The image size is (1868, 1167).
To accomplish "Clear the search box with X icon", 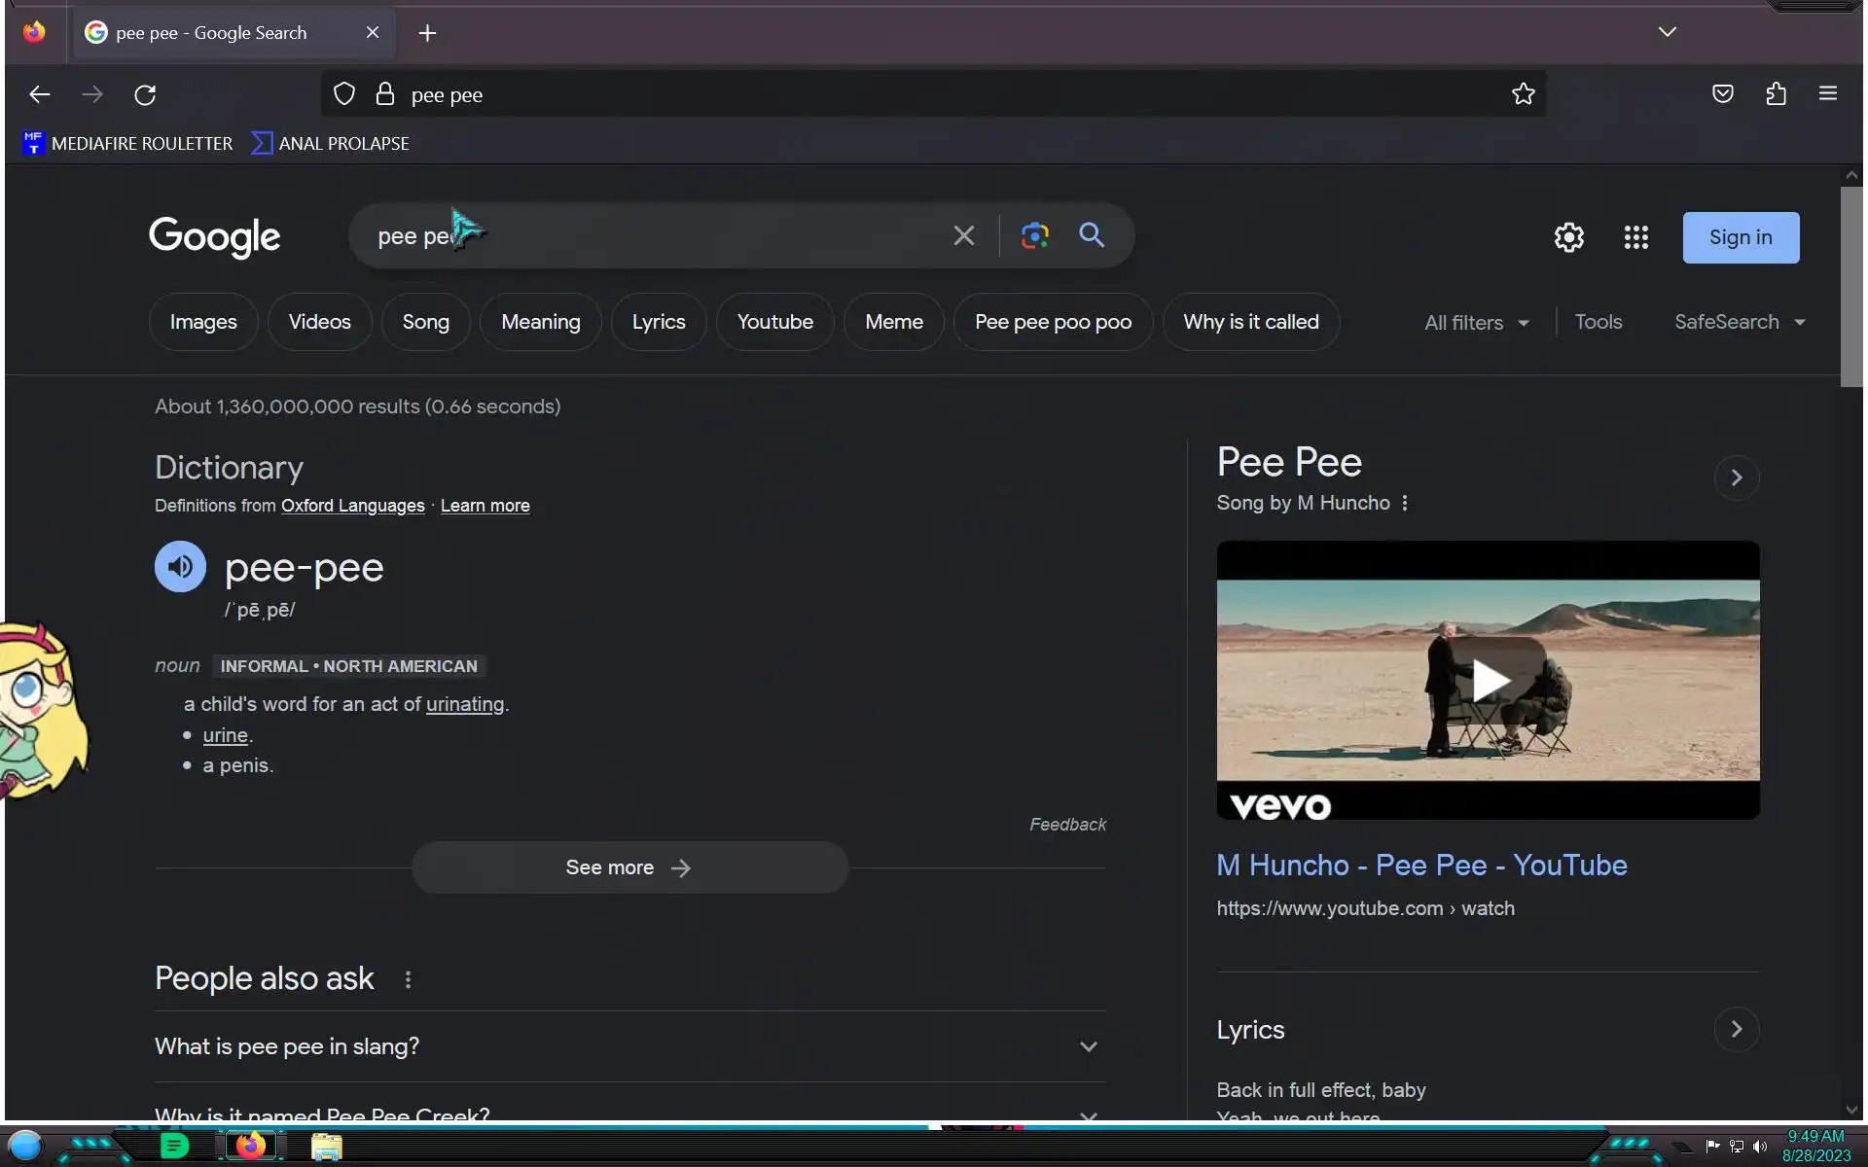I will tap(963, 235).
